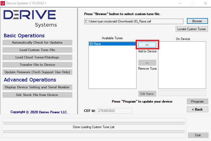Click inside the On Device list box

pyautogui.click(x=182, y=65)
